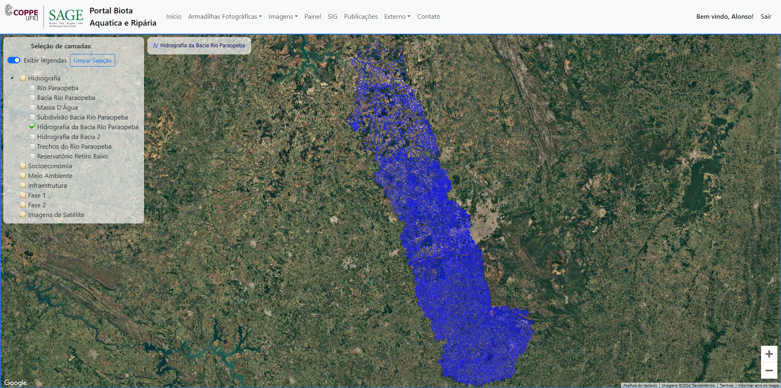Open the Imagens dropdown menu

coord(283,17)
